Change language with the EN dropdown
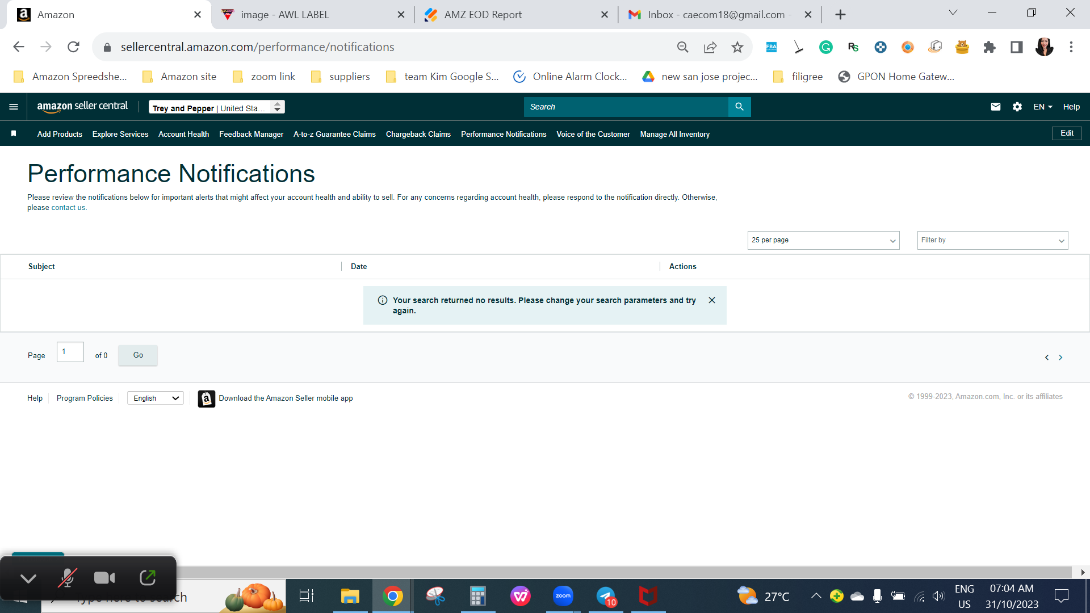 pos(1043,107)
